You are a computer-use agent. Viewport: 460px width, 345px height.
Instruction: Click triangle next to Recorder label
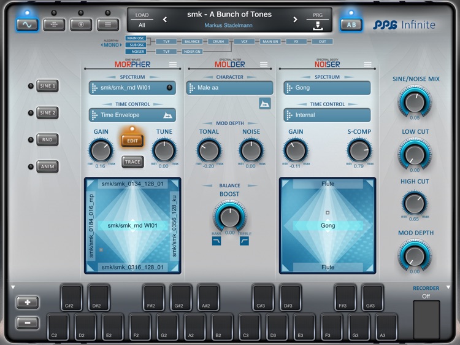point(448,287)
